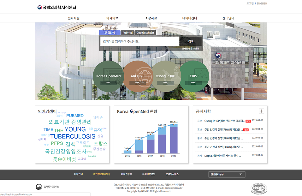This screenshot has height=196, width=302.
Task: Open the Osong PHRP circle shortcut
Action: 165,76
